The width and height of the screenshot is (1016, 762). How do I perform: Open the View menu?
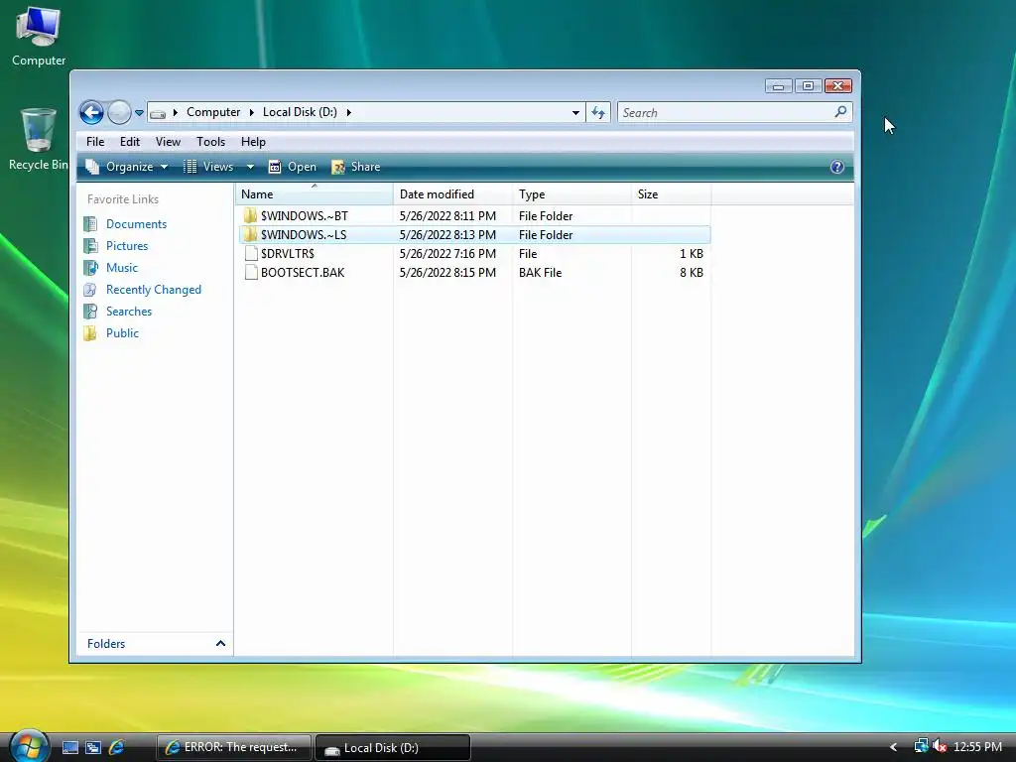pos(168,142)
